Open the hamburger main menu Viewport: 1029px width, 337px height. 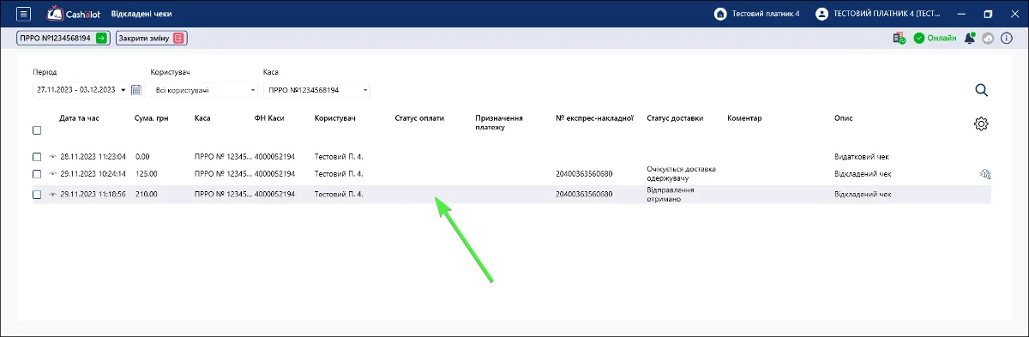23,14
